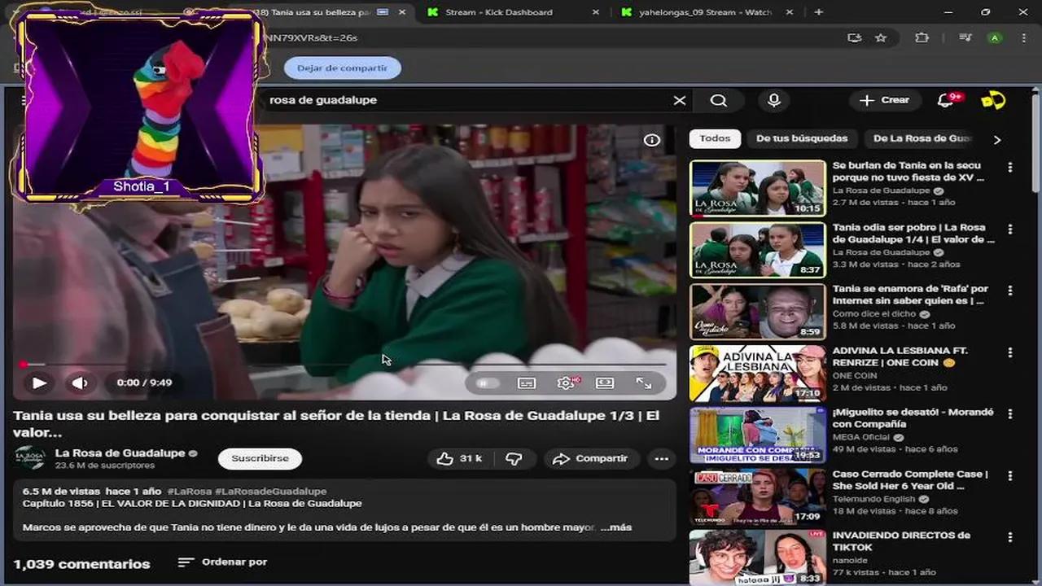1042x586 pixels.
Task: Open a new browser tab with plus
Action: [819, 12]
